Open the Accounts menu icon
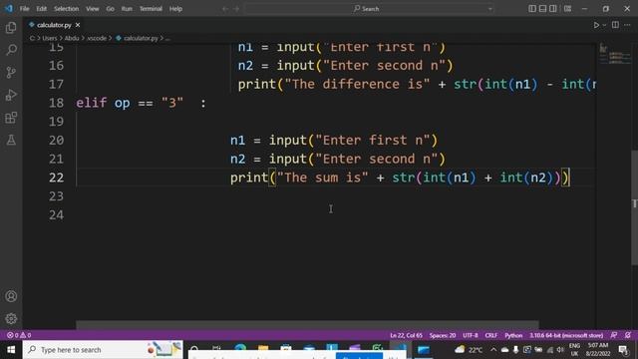This screenshot has width=638, height=359. (x=11, y=296)
